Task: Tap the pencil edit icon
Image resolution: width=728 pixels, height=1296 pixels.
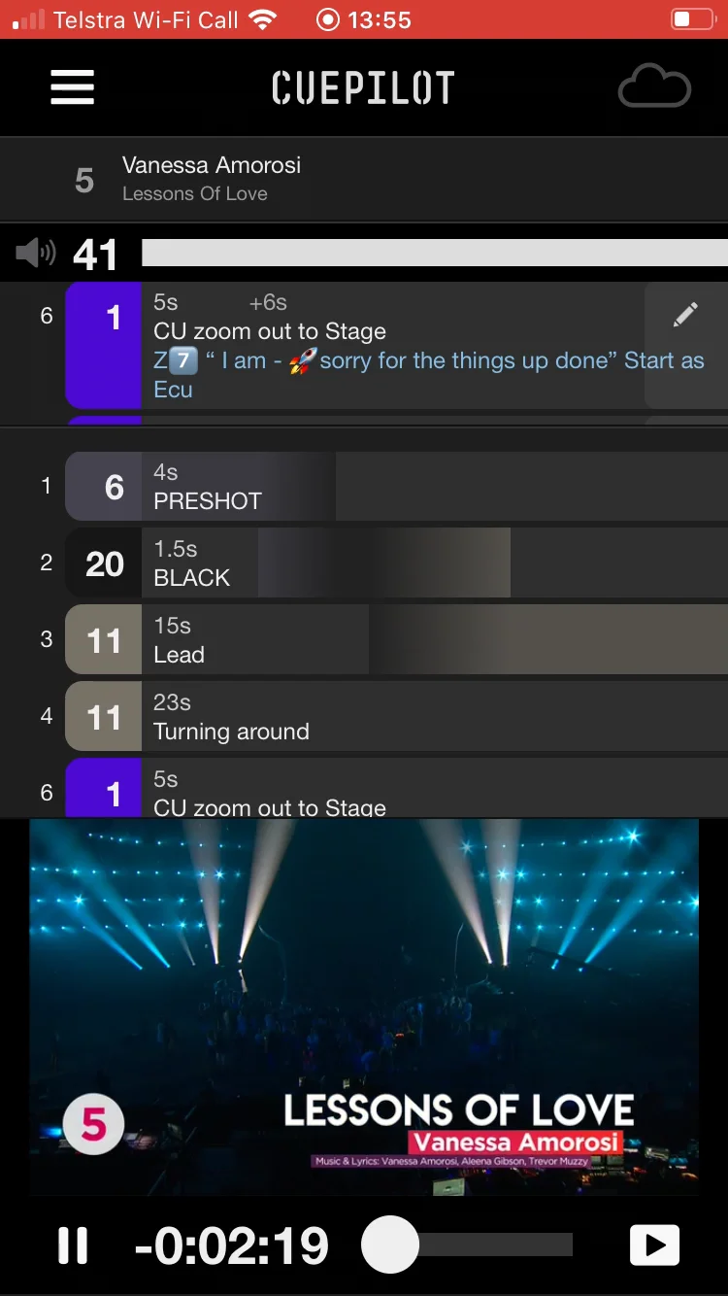Action: click(685, 315)
